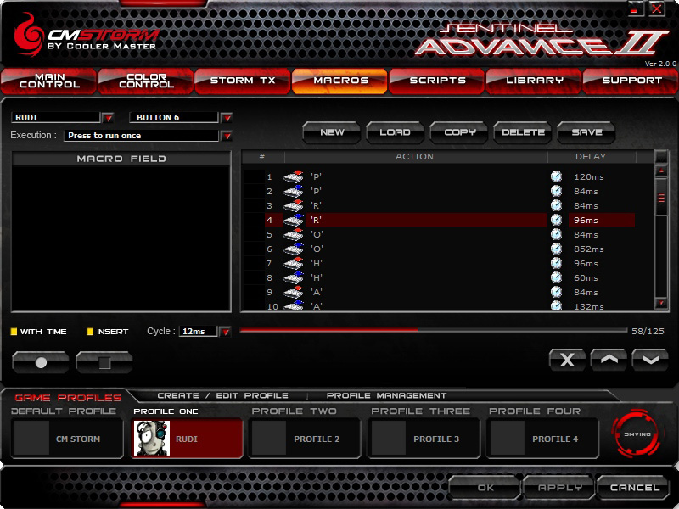This screenshot has width=679, height=509.
Task: Start recording with the round record button
Action: [41, 362]
